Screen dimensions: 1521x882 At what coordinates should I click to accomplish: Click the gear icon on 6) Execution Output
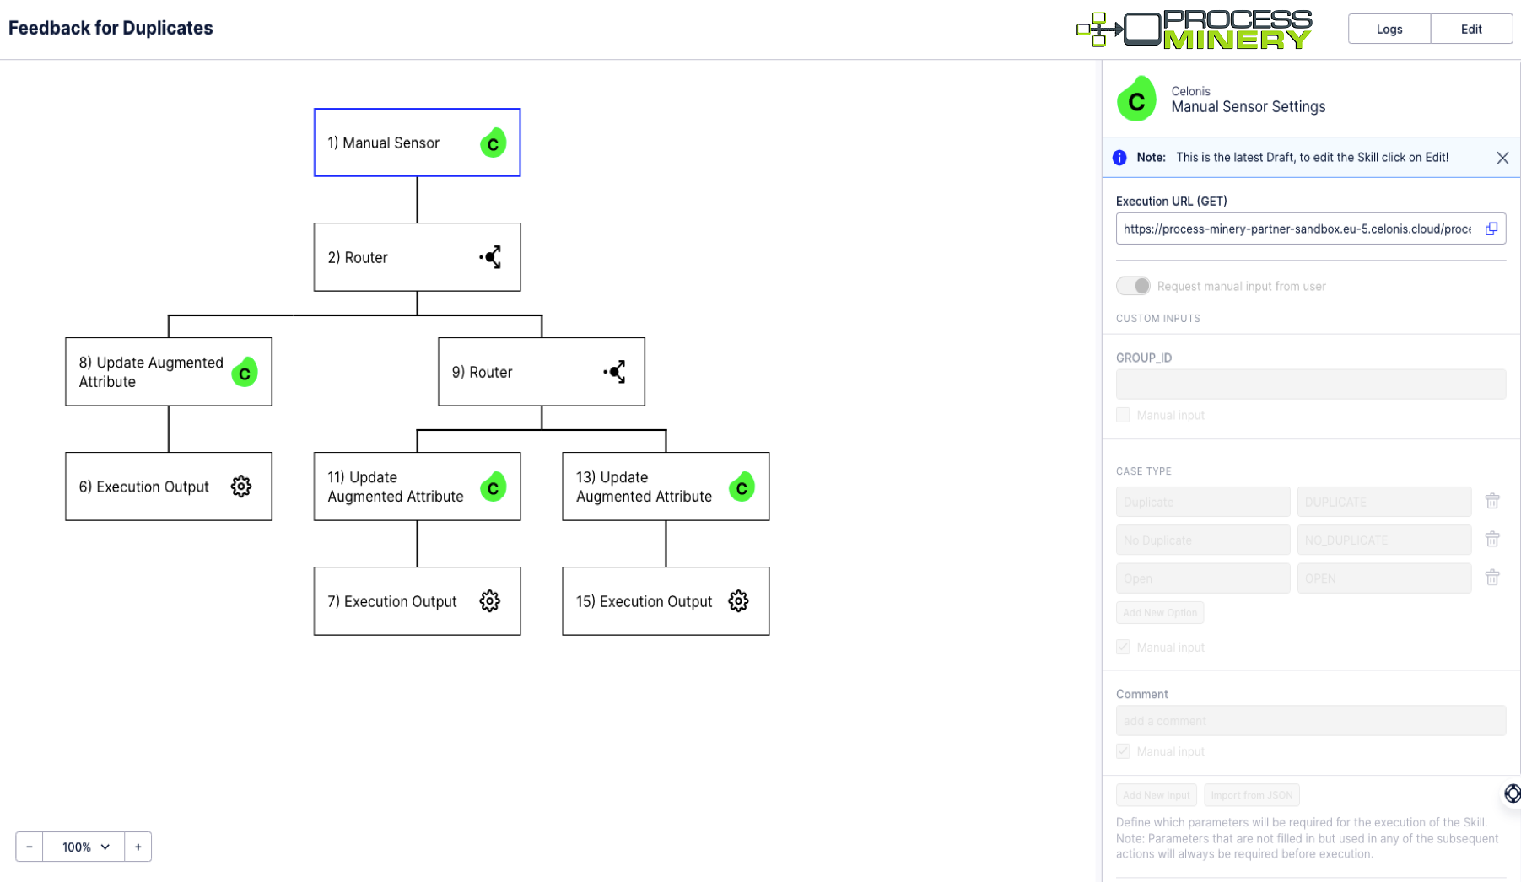[241, 487]
